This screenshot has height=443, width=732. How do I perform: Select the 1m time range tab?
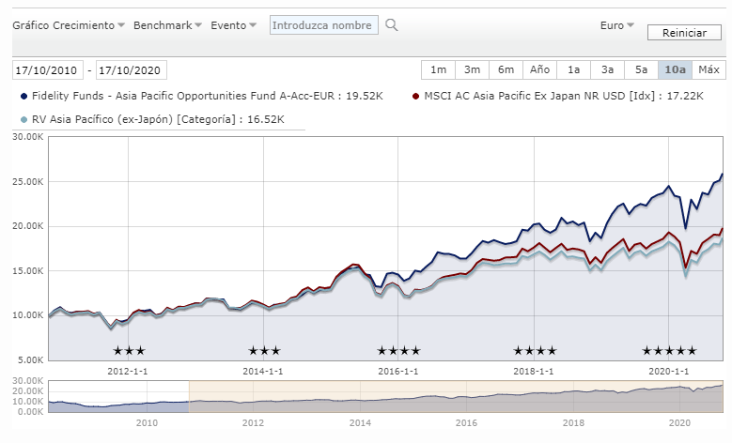pos(438,69)
